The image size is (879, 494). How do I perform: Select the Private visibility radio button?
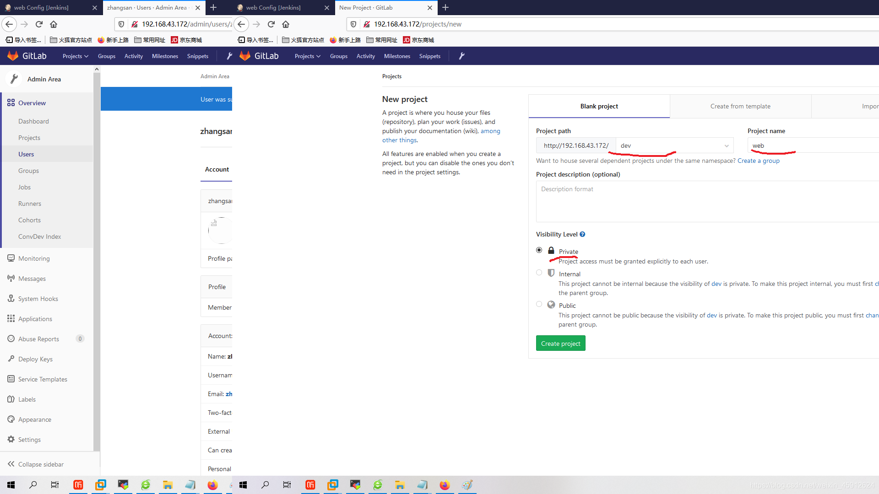tap(539, 250)
